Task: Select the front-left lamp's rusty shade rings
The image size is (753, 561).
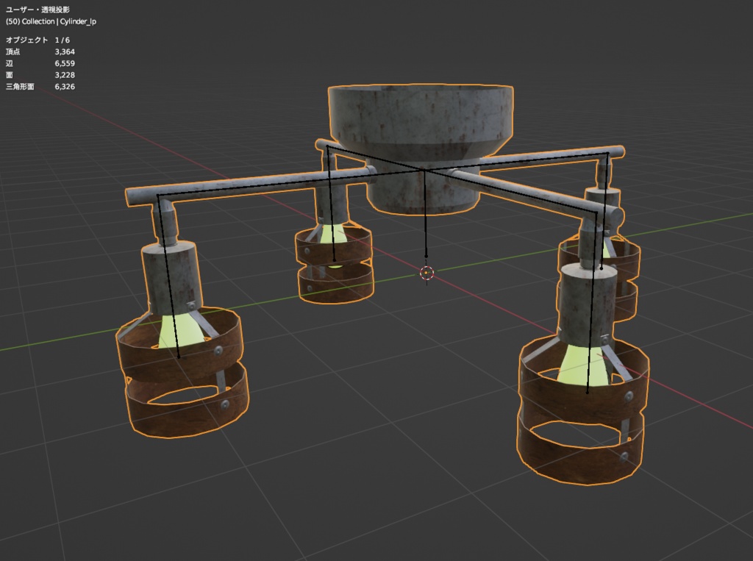Action: (182, 372)
